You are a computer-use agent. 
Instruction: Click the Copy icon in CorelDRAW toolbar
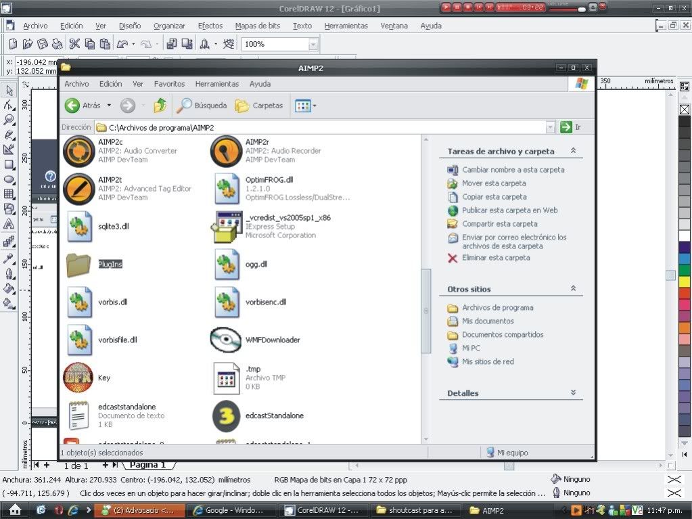click(x=89, y=44)
